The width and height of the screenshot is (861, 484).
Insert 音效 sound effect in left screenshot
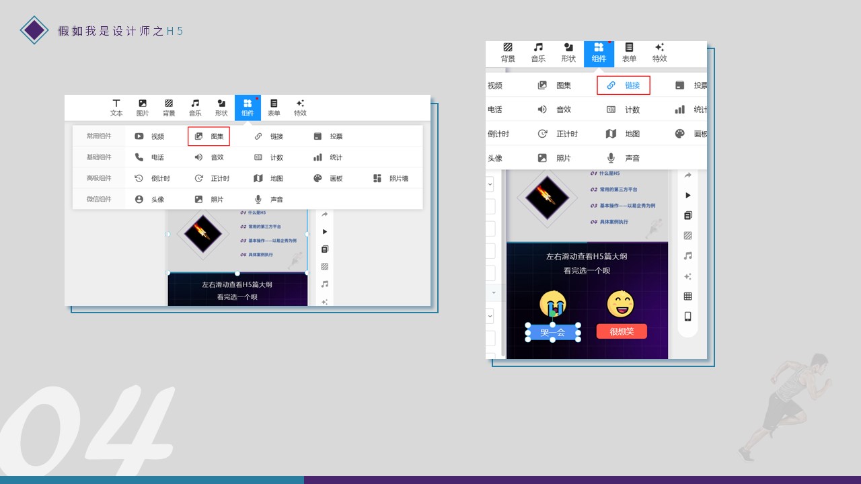(209, 157)
